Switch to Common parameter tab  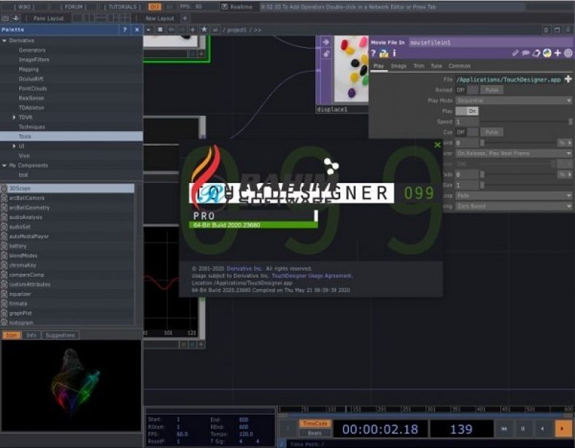459,66
